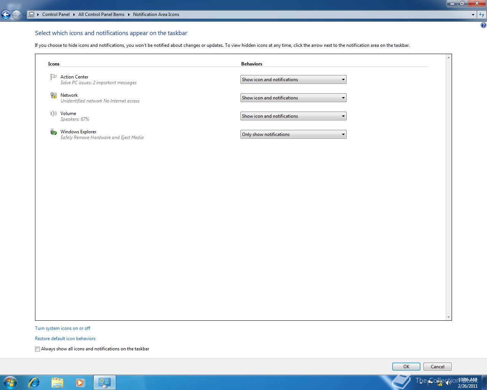Click the Behaviors column header

[x=252, y=64]
